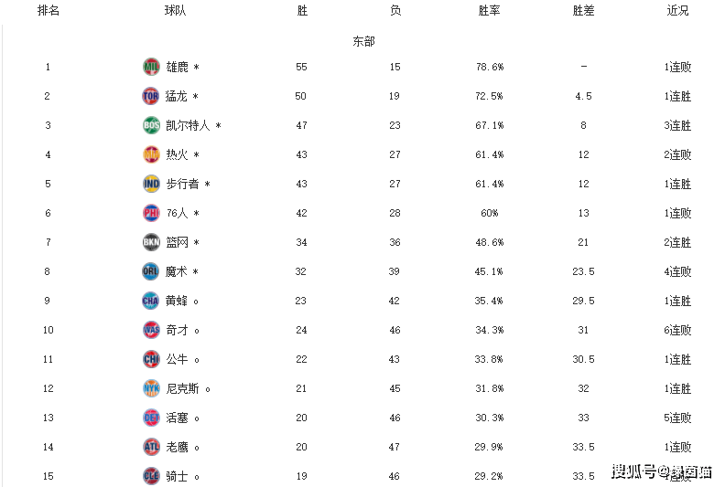725x487 pixels.
Task: Click the Toronto Raptors TOR logo
Action: (151, 96)
